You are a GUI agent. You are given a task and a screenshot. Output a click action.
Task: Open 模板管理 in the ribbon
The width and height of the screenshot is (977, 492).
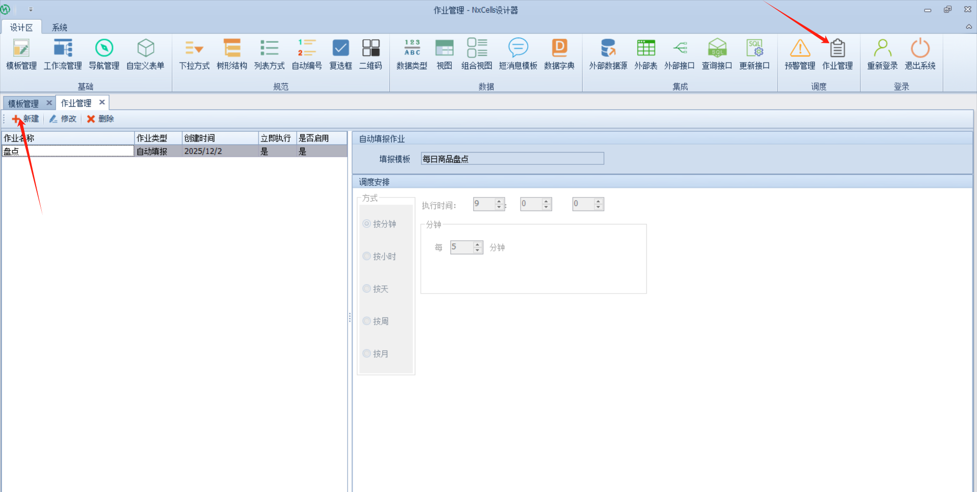point(21,54)
